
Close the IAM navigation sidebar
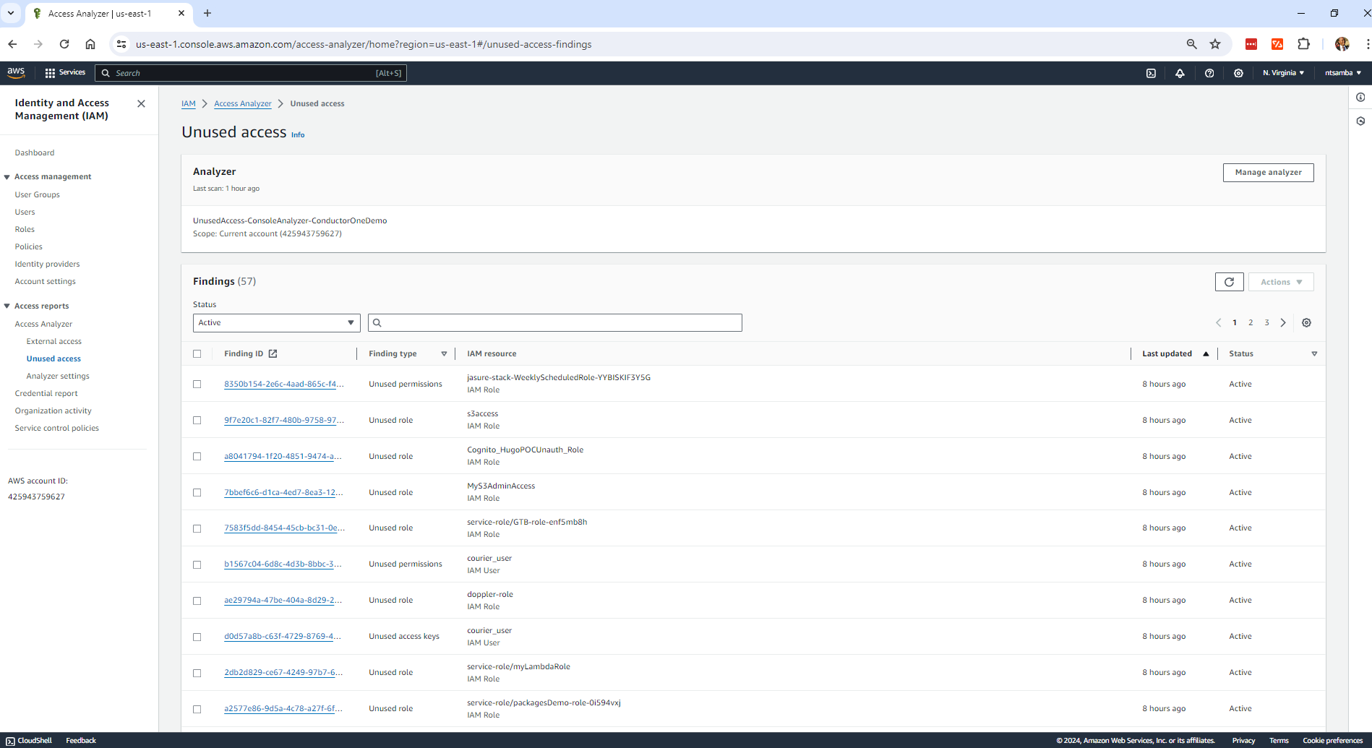(141, 104)
